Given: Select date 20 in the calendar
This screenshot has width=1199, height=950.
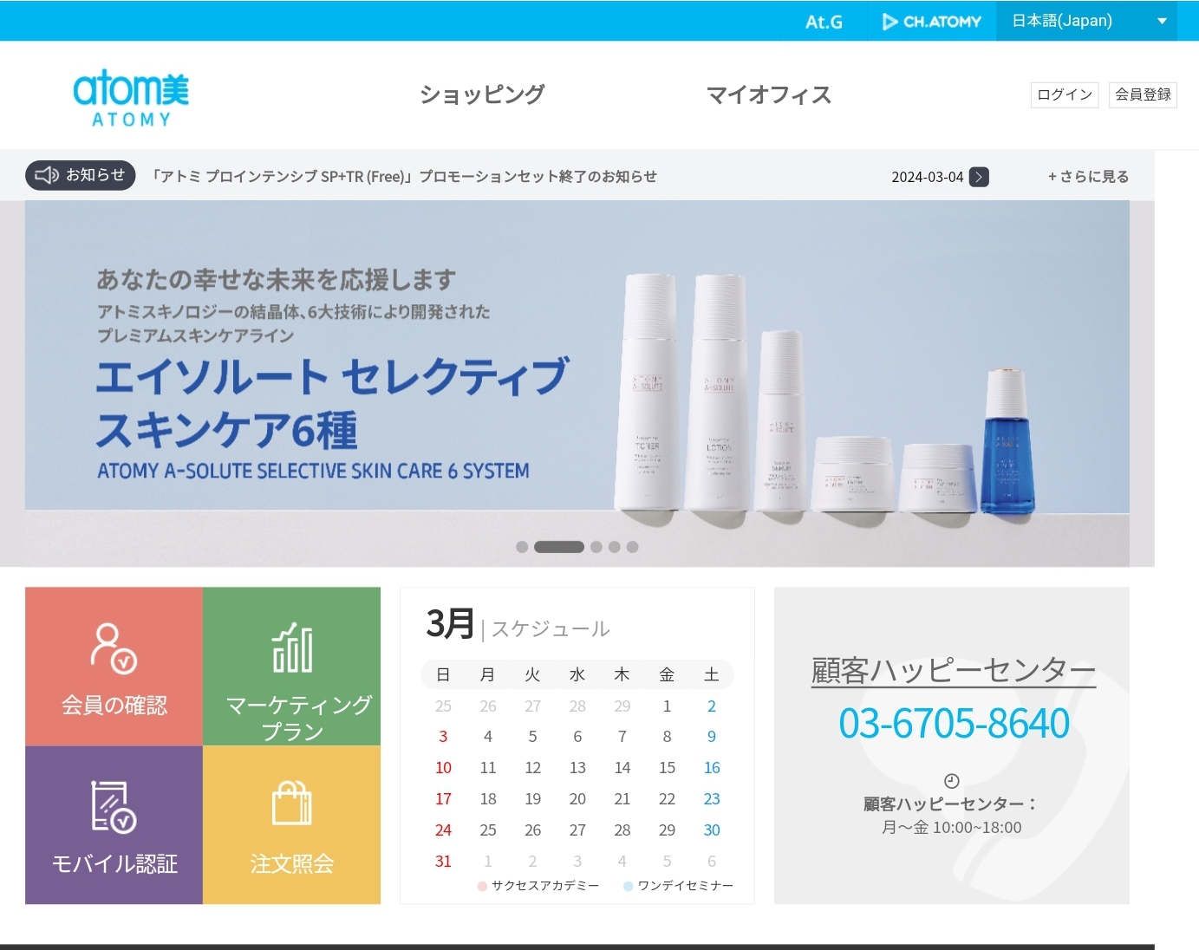Looking at the screenshot, I should (x=577, y=799).
